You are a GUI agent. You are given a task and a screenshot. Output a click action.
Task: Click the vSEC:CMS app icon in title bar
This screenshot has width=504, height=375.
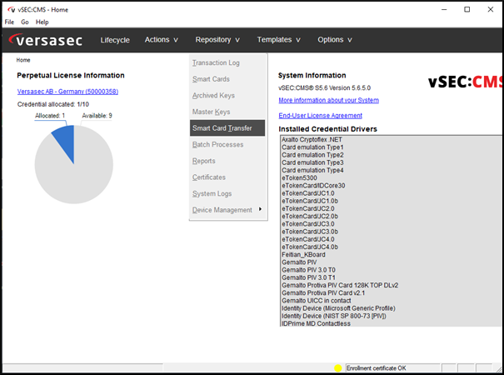[12, 10]
